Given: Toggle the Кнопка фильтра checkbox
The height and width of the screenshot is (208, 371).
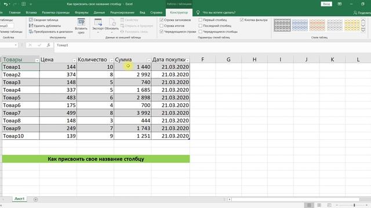Looking at the screenshot, I should [x=242, y=20].
